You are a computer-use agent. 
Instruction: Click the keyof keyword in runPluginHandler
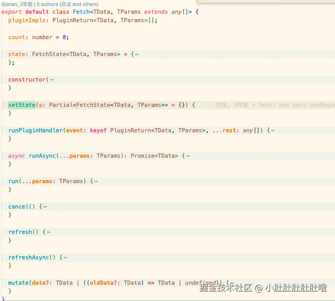pos(98,130)
